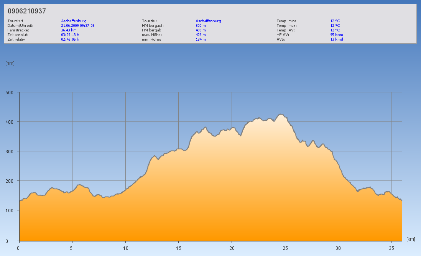The image size is (421, 256).
Task: Click the HM bergauf value 500 m
Action: tap(201, 26)
